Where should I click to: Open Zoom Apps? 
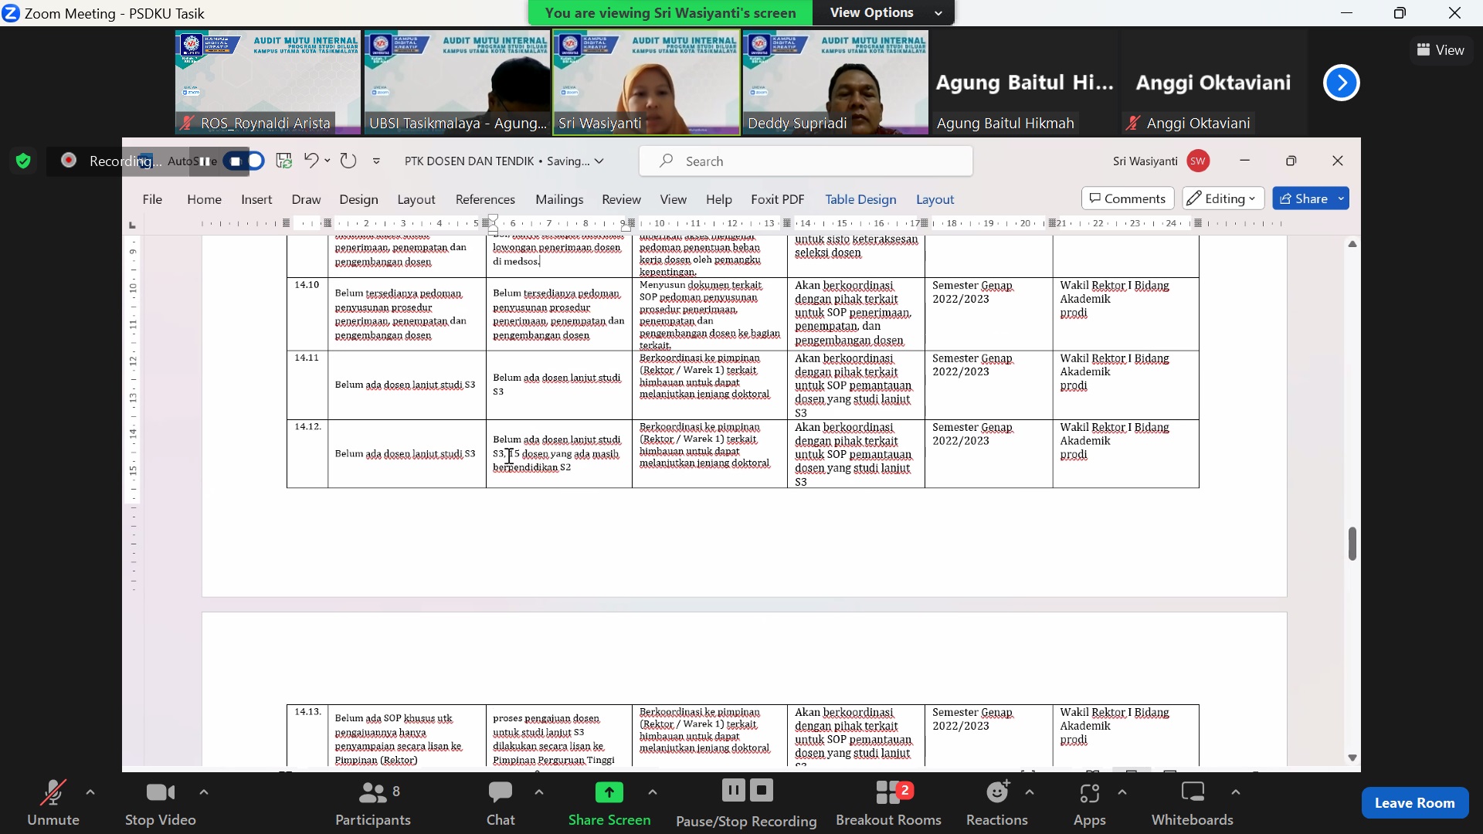[1089, 803]
